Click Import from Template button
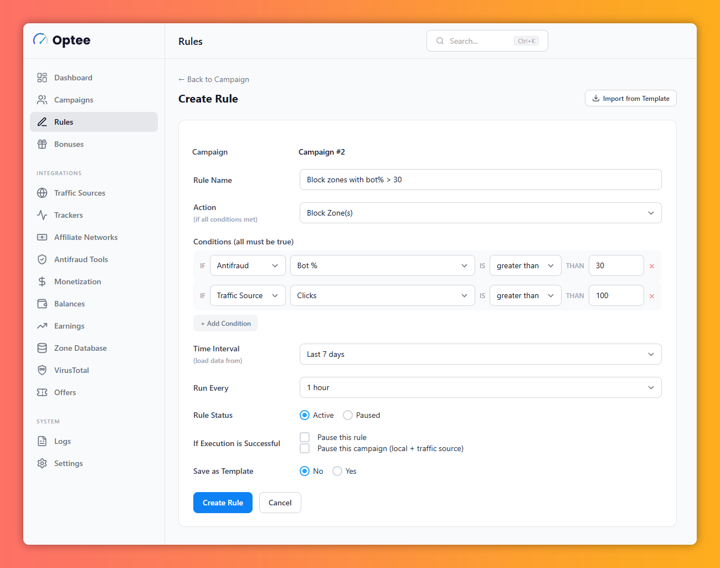Screen dimensions: 720x568 pos(631,99)
